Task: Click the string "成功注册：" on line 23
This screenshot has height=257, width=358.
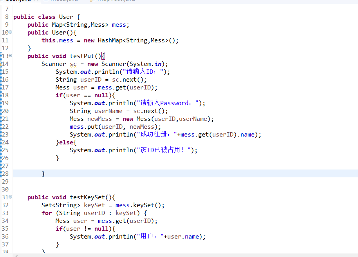Action: (x=157, y=135)
